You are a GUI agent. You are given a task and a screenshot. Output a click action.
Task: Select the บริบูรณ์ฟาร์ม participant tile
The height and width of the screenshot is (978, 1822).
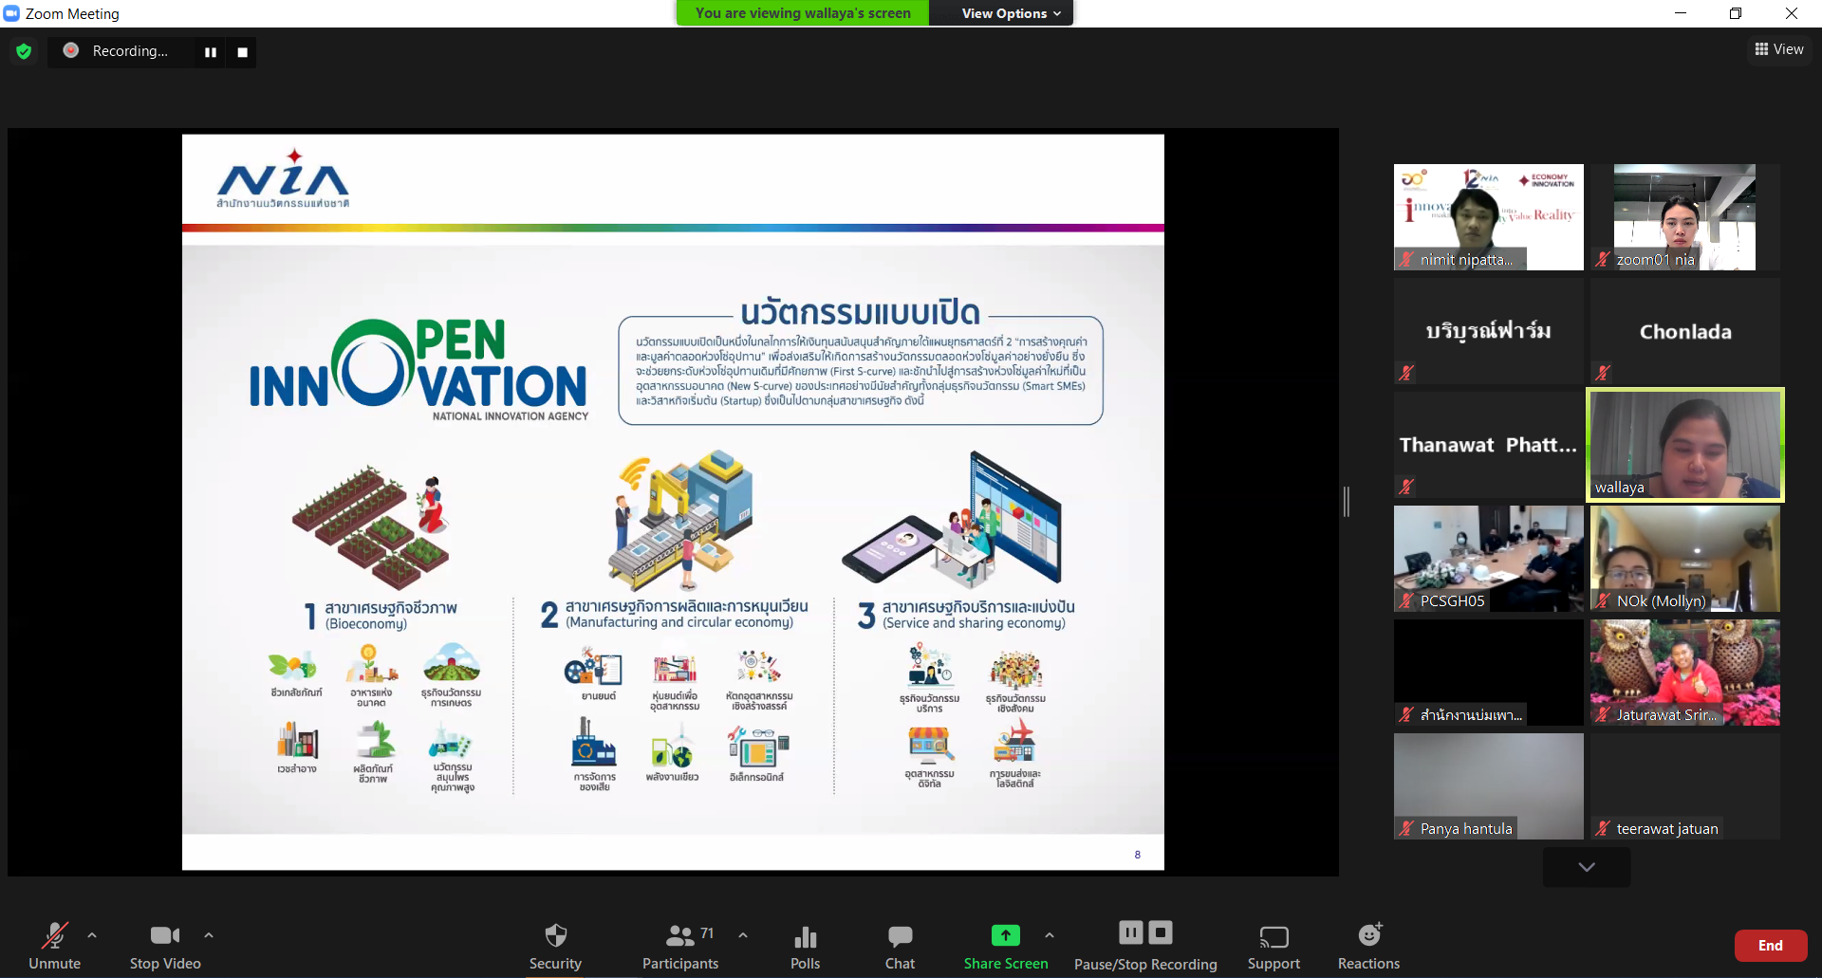pyautogui.click(x=1488, y=331)
